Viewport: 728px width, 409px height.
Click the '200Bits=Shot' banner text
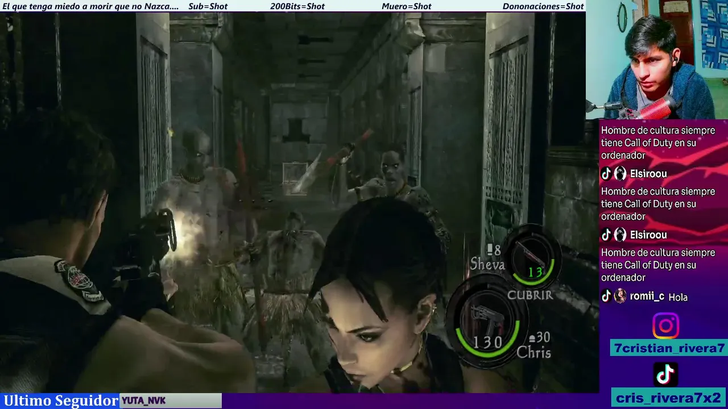297,6
